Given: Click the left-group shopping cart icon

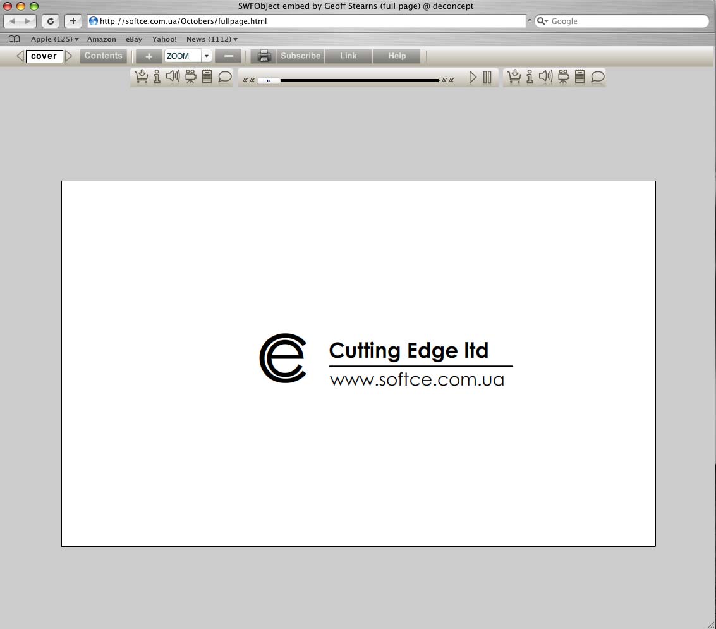Looking at the screenshot, I should coord(142,76).
